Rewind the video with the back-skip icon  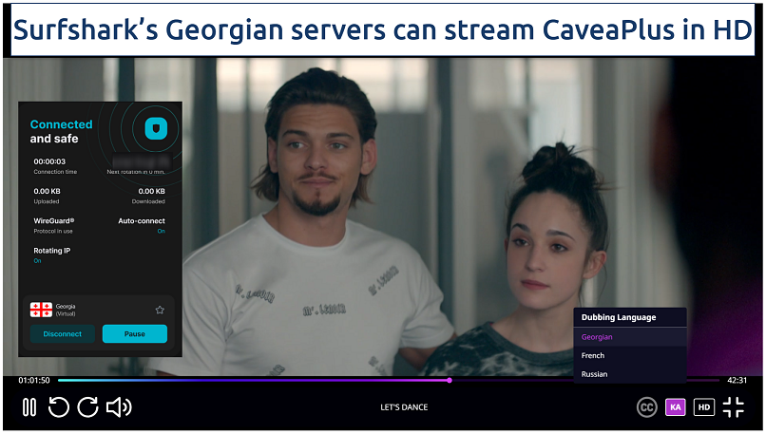pyautogui.click(x=59, y=407)
